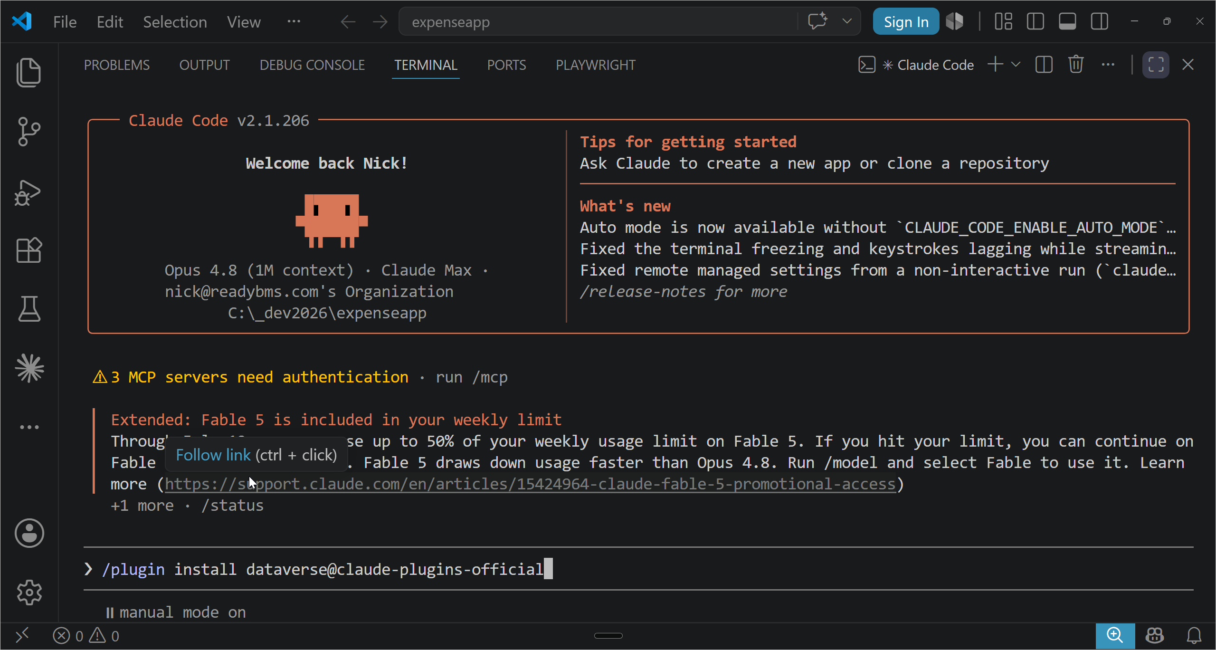Image resolution: width=1216 pixels, height=650 pixels.
Task: Split the terminal
Action: click(x=1044, y=64)
